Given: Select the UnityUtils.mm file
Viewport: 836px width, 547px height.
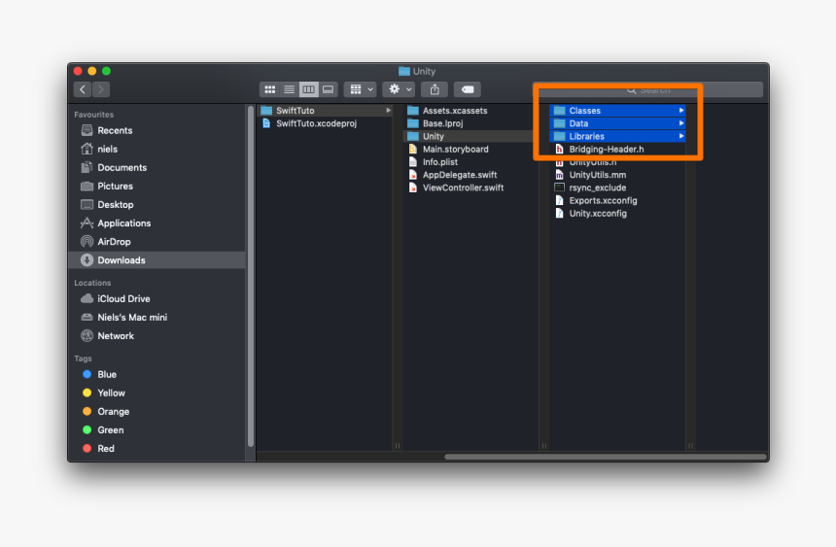Looking at the screenshot, I should [x=617, y=175].
